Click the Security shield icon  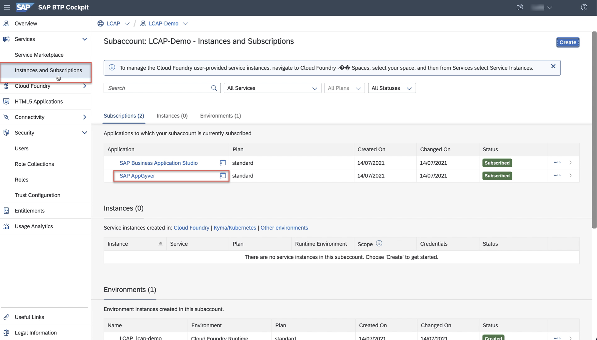[x=6, y=133]
